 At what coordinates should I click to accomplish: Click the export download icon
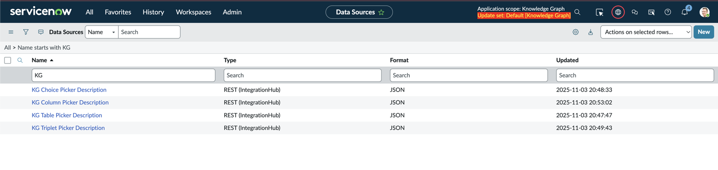pyautogui.click(x=591, y=32)
